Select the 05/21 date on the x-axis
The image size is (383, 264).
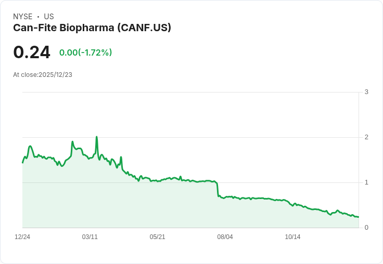[x=158, y=237]
